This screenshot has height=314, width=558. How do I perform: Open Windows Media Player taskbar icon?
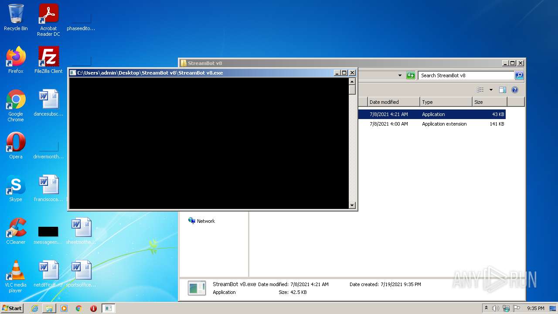(x=64, y=308)
